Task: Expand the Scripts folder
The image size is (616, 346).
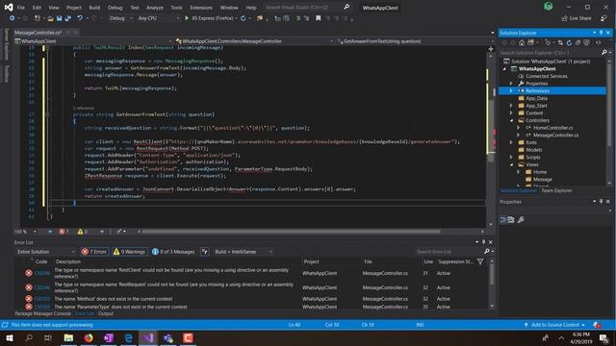Action: click(x=511, y=157)
